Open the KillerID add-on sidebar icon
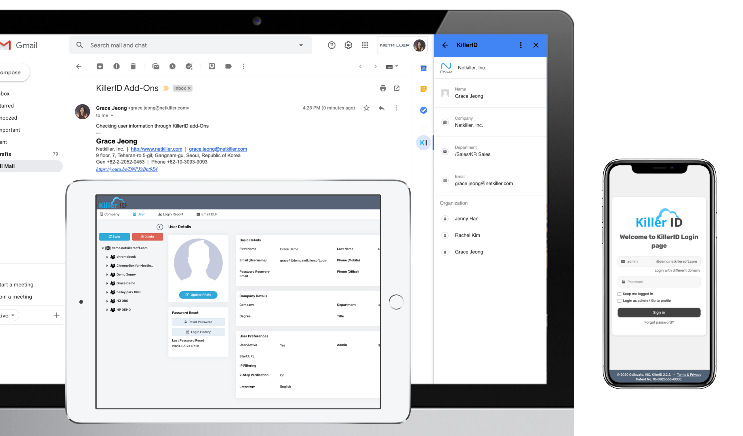743x436 pixels. (x=423, y=143)
